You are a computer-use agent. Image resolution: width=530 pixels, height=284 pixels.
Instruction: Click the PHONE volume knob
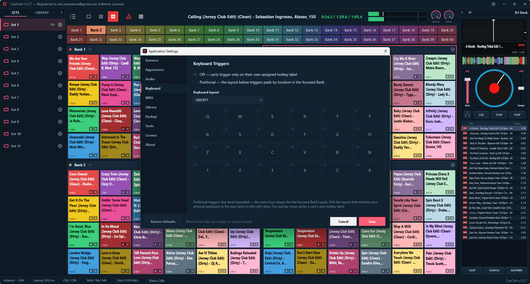coord(449,15)
